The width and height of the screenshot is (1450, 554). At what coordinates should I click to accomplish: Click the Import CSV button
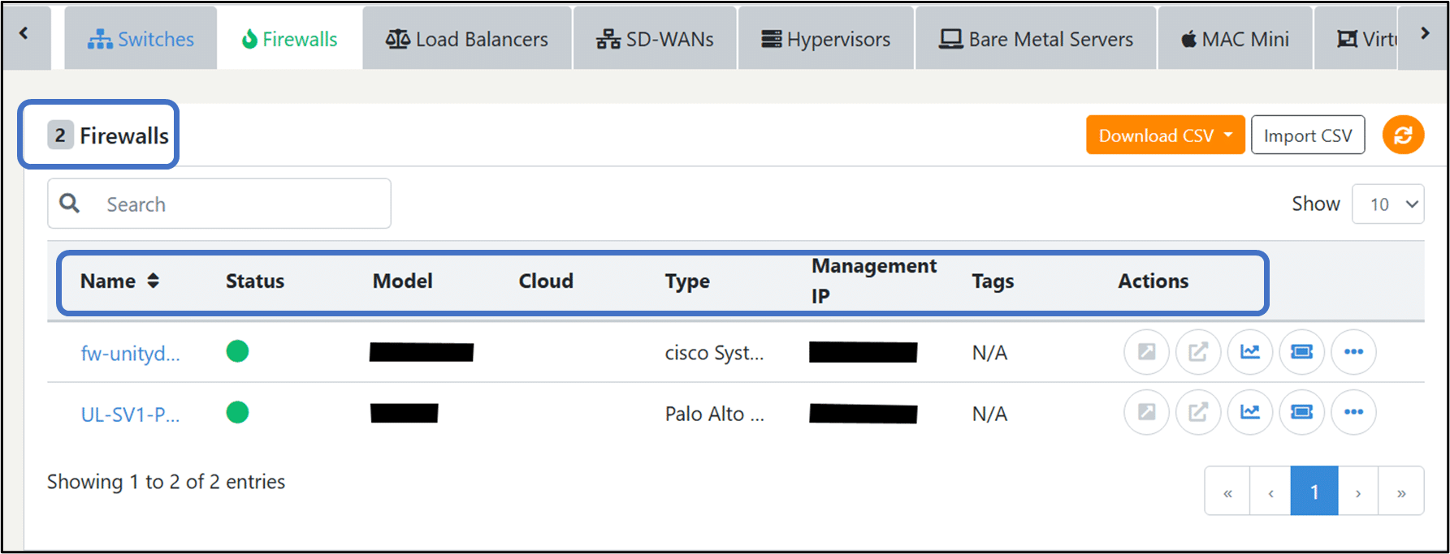tap(1308, 135)
